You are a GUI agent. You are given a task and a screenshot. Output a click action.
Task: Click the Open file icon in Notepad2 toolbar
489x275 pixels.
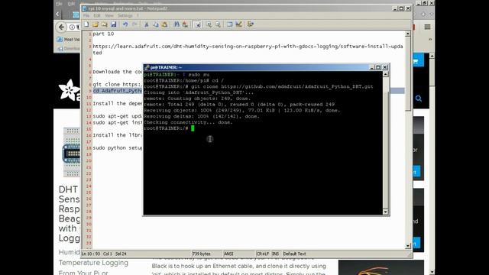[x=96, y=24]
